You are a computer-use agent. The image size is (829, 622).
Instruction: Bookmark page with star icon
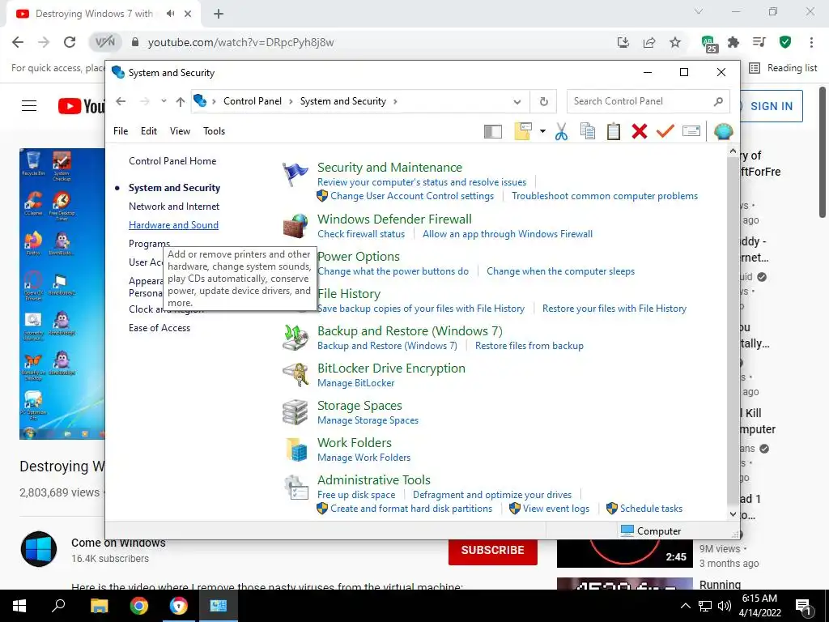[x=675, y=42]
